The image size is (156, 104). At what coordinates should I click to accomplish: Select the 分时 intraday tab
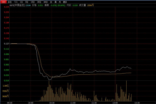coord(3,2)
